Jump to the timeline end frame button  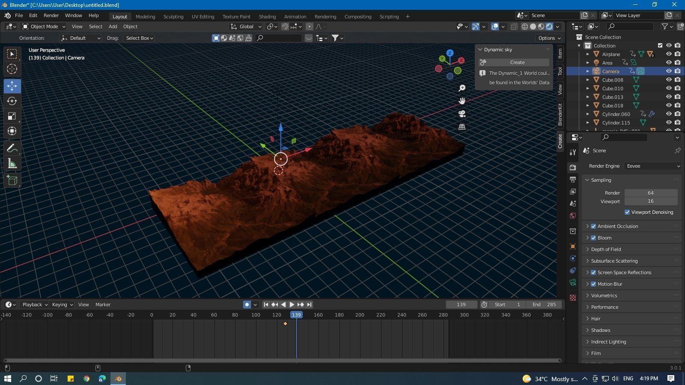(x=309, y=305)
